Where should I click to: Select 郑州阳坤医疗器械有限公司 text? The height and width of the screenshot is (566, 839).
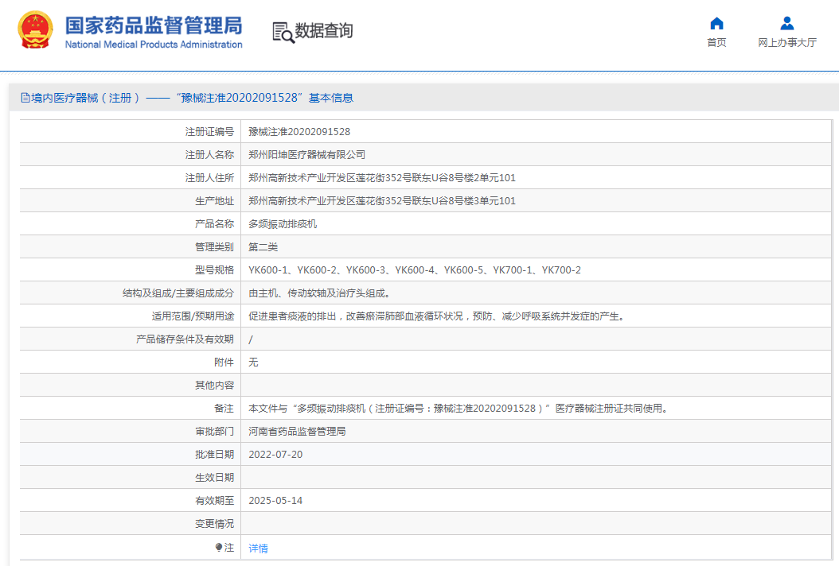pos(306,154)
